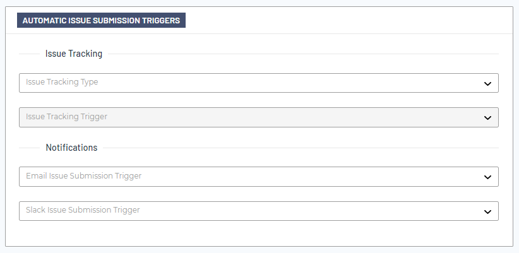Click the short line left of Issue Tracking
Screen dimensions: 519x253
tap(29, 54)
